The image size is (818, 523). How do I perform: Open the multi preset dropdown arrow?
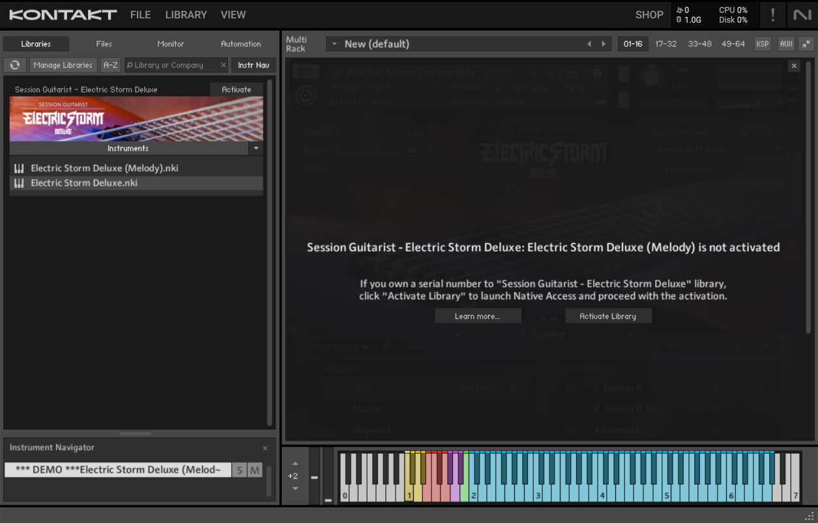pyautogui.click(x=334, y=44)
